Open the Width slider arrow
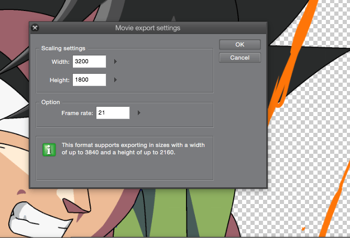The height and width of the screenshot is (238, 350). [115, 62]
